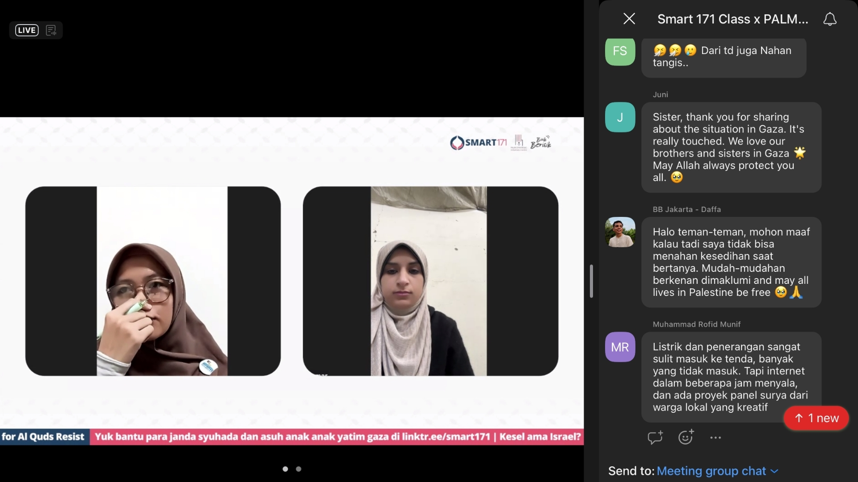The height and width of the screenshot is (482, 858).
Task: Click the LIVE indicator badge
Action: tap(27, 30)
